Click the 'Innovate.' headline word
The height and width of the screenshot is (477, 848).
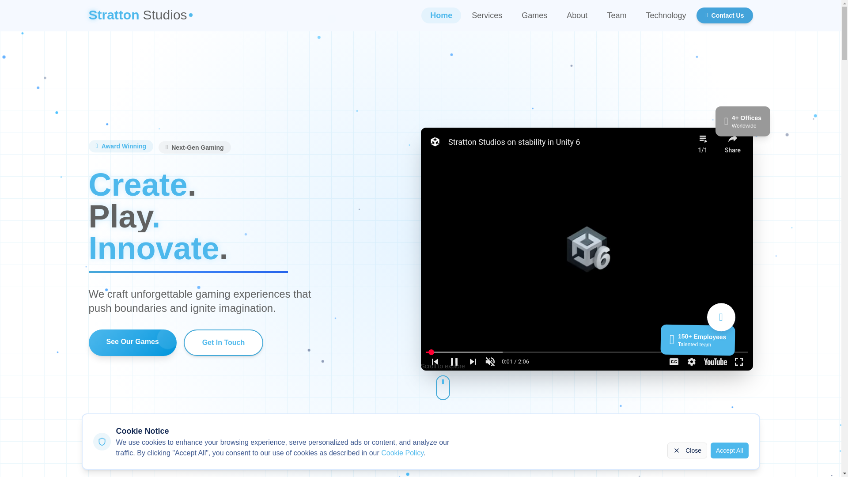pyautogui.click(x=158, y=248)
